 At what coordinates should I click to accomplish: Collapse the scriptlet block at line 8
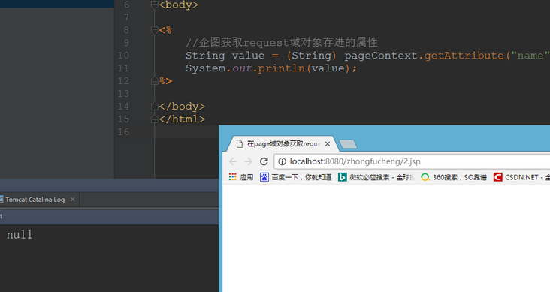(154, 30)
